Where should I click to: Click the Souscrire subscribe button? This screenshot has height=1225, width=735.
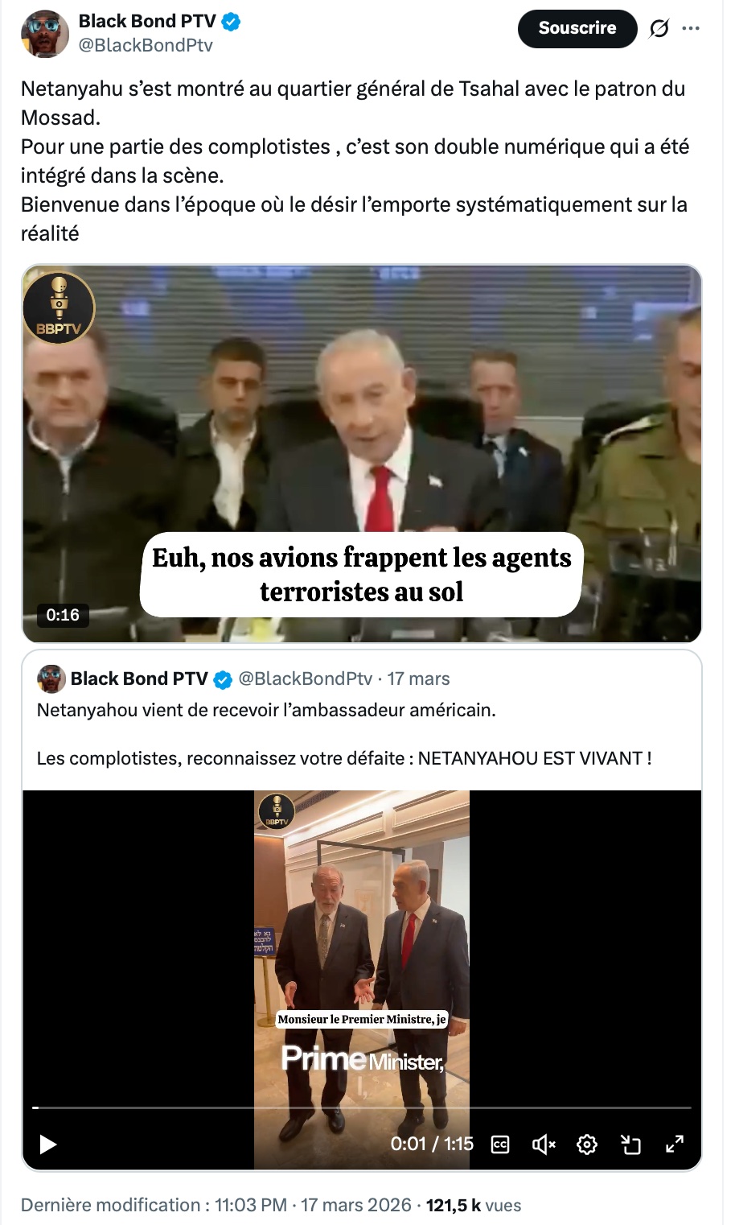coord(577,28)
